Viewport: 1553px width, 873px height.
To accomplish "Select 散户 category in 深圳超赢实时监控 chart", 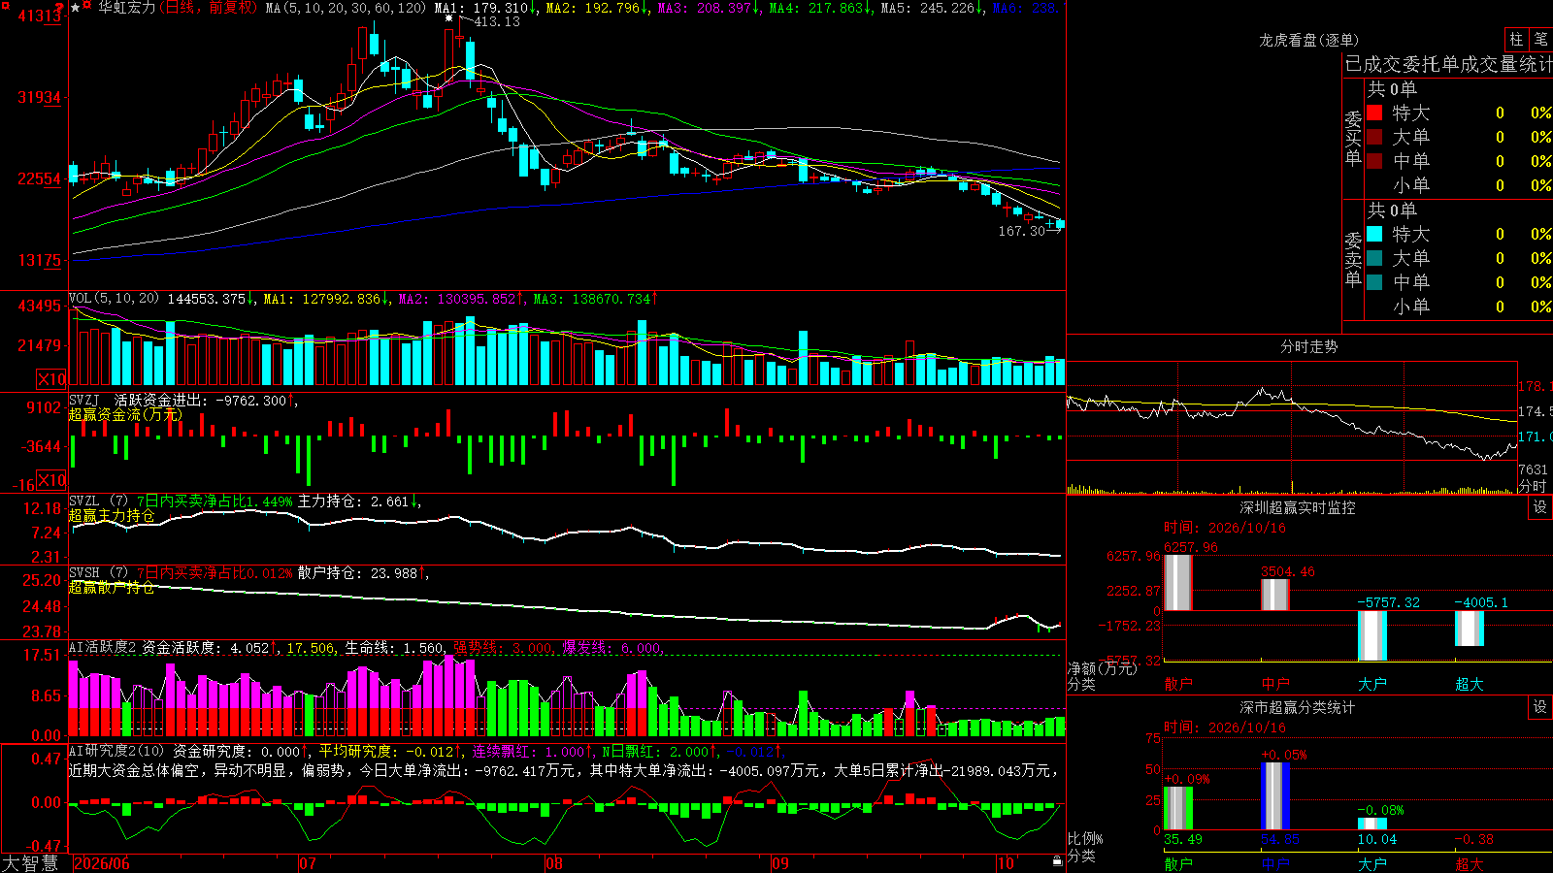I will (x=1178, y=684).
